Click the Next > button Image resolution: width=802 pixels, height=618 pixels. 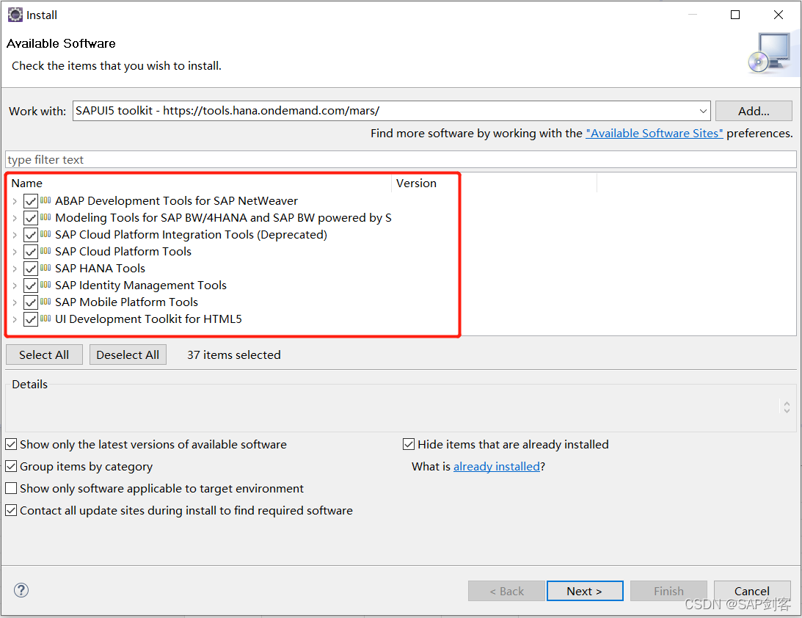[x=585, y=591]
